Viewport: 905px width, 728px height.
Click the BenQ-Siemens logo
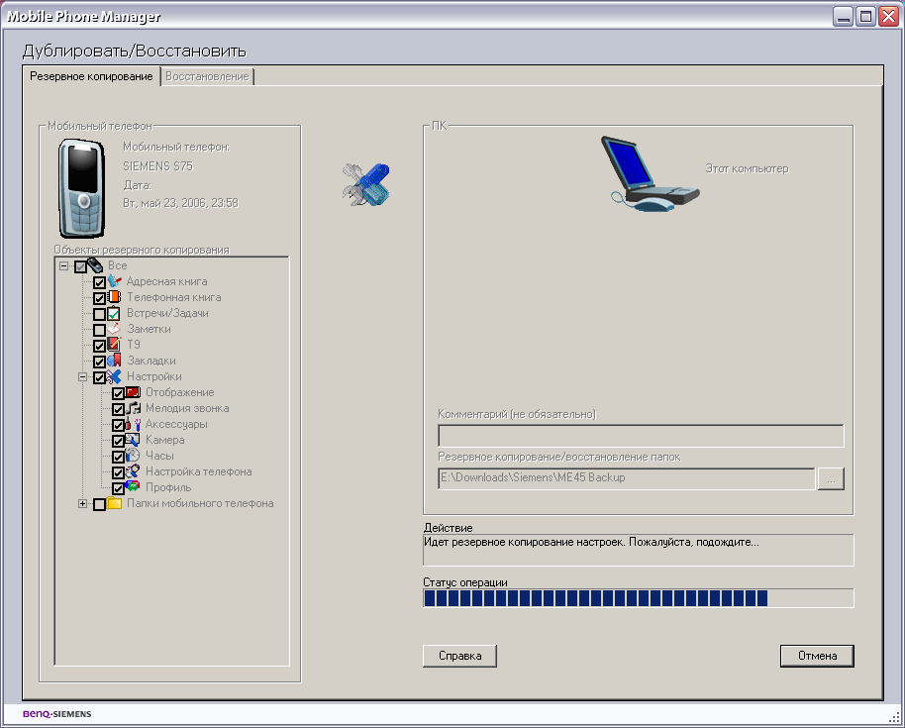coord(57,714)
